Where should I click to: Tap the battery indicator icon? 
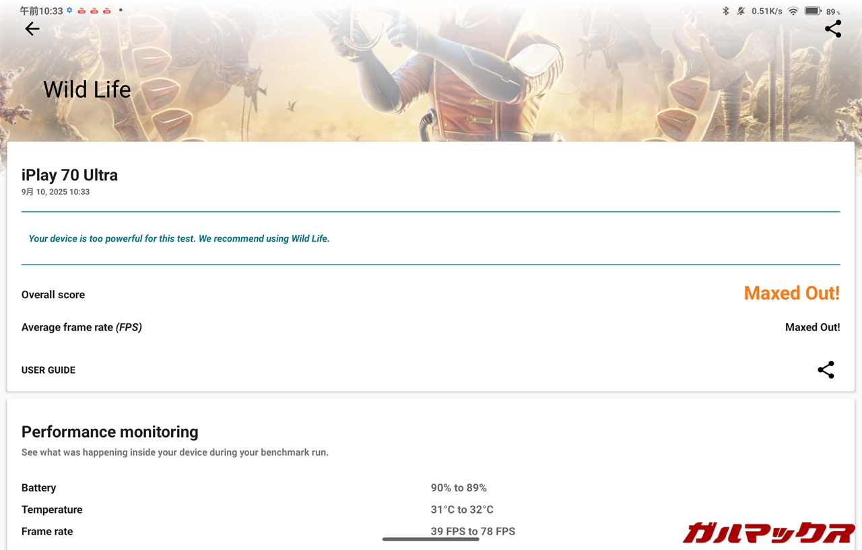[812, 11]
